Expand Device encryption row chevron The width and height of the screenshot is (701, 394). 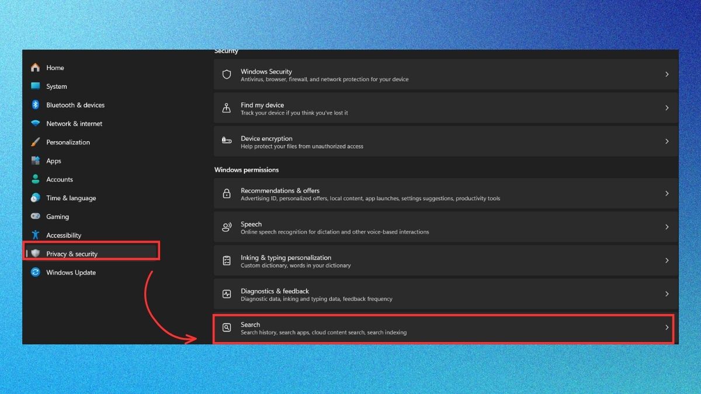pos(667,142)
